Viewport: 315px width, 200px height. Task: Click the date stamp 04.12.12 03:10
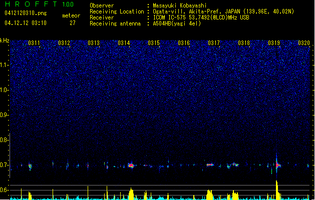point(26,23)
